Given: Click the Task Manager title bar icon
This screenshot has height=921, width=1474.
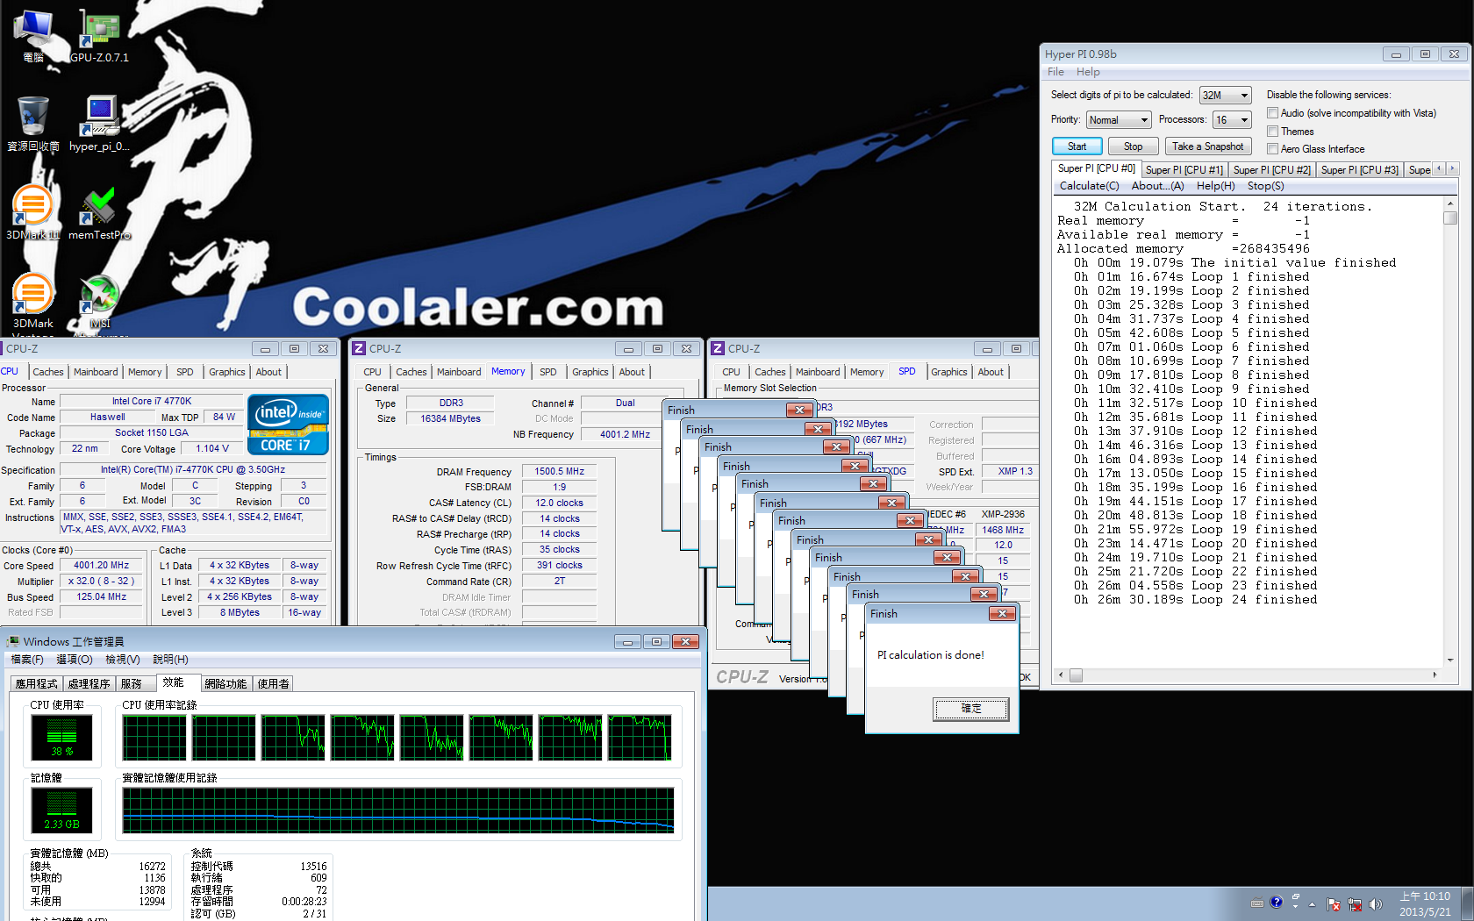Looking at the screenshot, I should [x=13, y=641].
